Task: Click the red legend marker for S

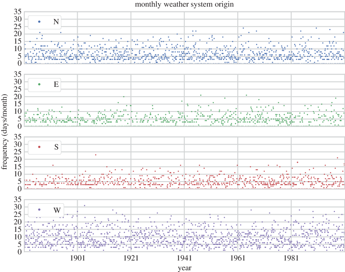Action: click(x=39, y=147)
